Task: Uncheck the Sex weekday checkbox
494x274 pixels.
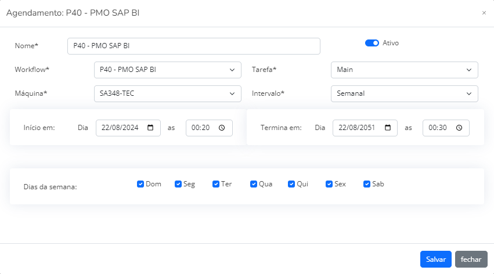Action: (x=329, y=184)
